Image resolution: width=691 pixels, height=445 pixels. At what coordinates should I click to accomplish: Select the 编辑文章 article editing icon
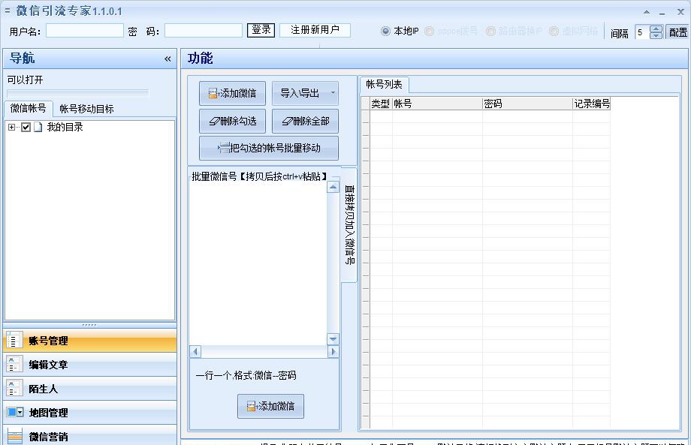coord(15,365)
